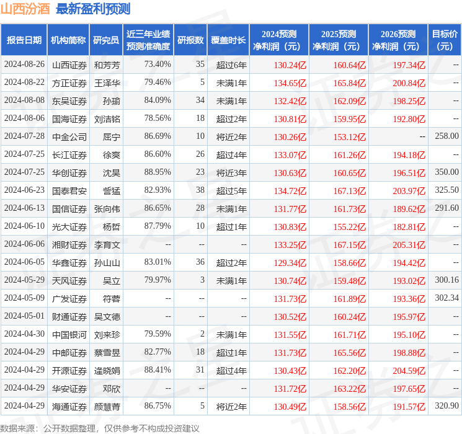Screen dimensions: 462x434
Task: Click the 研报数 column header
Action: click(x=190, y=40)
